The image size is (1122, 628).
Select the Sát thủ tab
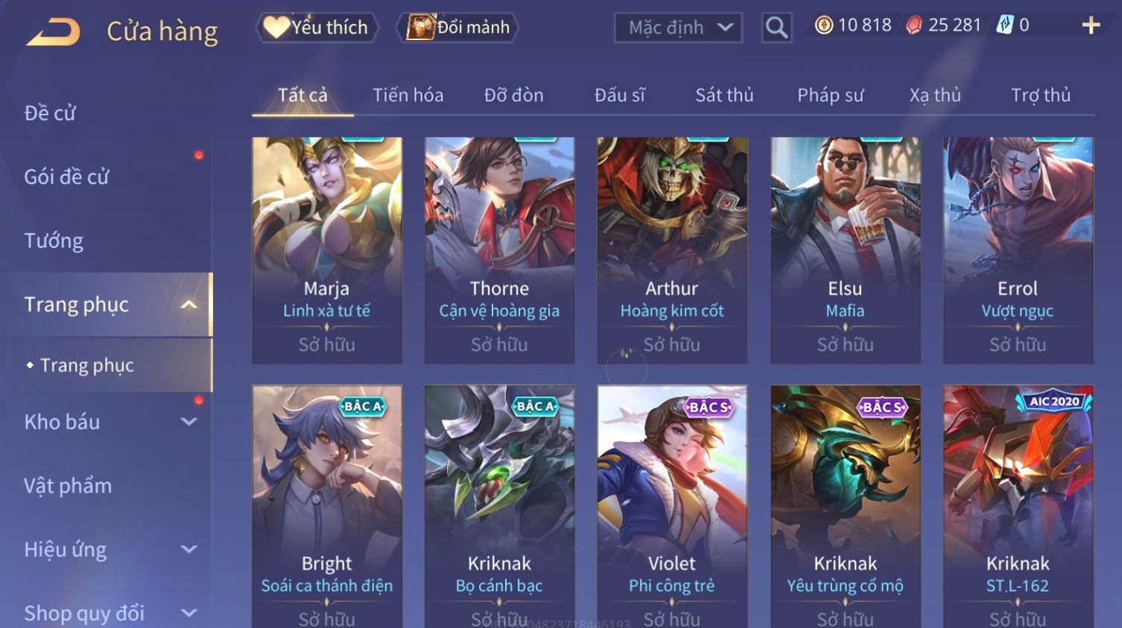click(724, 95)
